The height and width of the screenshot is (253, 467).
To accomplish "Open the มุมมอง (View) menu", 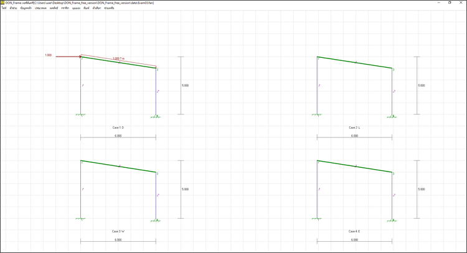I will pyautogui.click(x=76, y=8).
